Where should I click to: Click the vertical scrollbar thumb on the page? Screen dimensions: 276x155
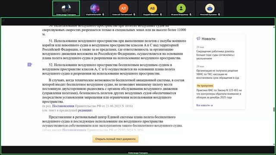click(x=274, y=109)
